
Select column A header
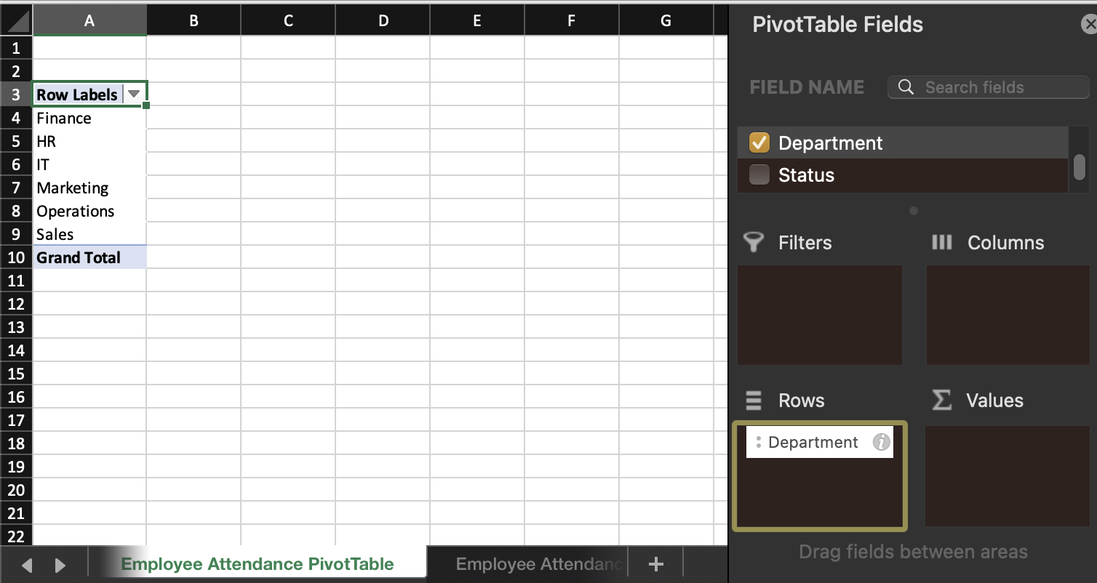89,21
